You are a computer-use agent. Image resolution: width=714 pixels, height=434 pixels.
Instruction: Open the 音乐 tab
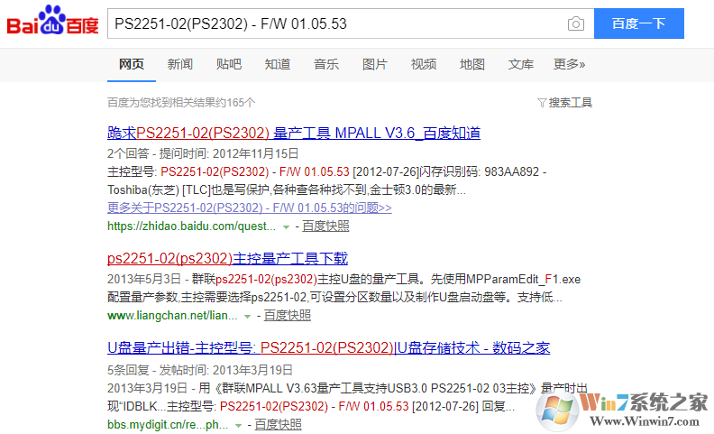[x=326, y=64]
